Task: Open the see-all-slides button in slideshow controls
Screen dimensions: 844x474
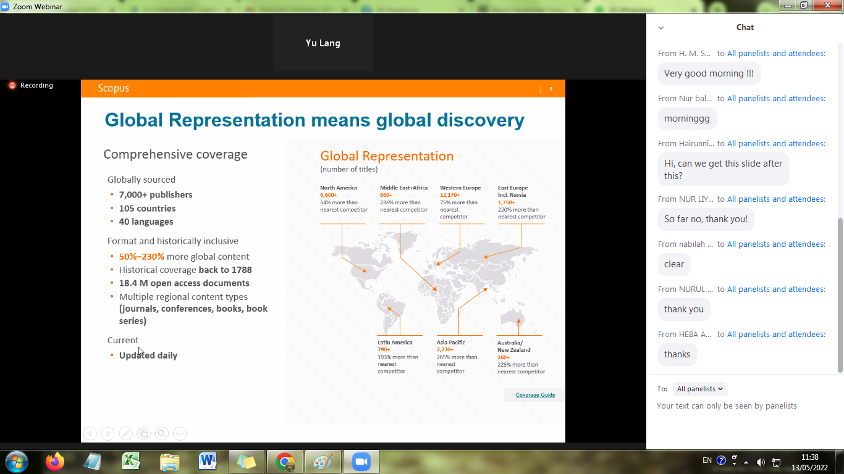Action: click(143, 434)
